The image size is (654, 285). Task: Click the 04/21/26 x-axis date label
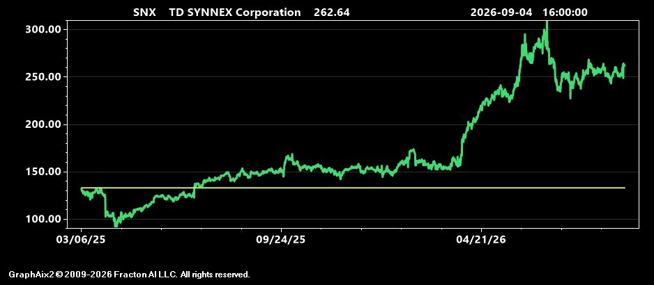click(482, 240)
